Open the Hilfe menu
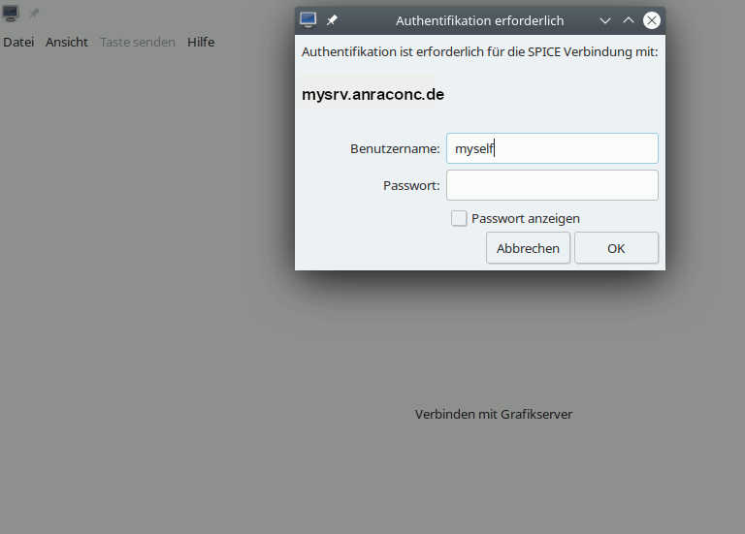 (201, 43)
